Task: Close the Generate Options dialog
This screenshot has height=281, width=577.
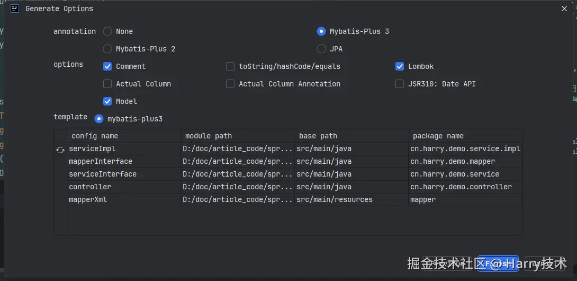Action: pyautogui.click(x=564, y=8)
